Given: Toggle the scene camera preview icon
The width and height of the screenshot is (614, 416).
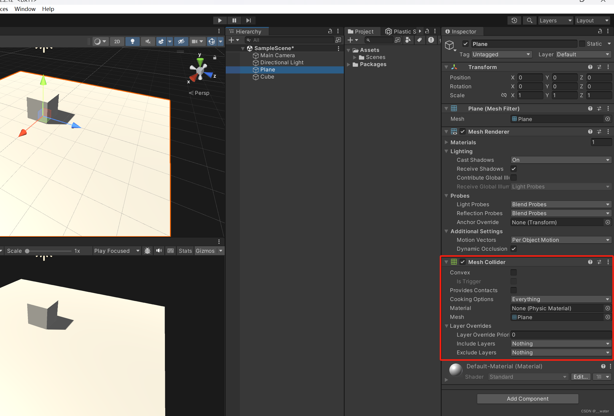Looking at the screenshot, I should pos(195,41).
